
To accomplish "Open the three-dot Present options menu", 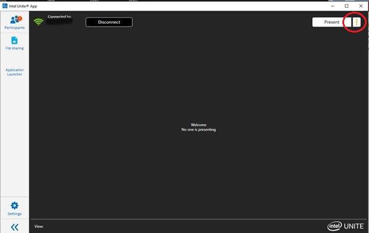I will pyautogui.click(x=357, y=22).
